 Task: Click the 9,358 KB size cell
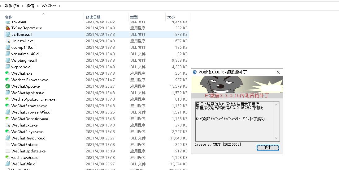pyautogui.click(x=180, y=60)
